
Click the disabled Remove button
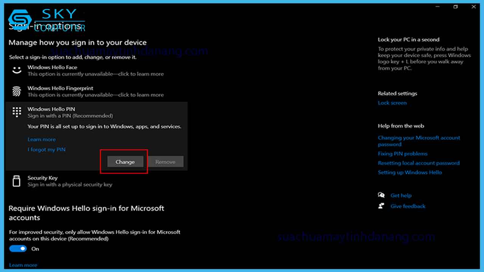pyautogui.click(x=166, y=161)
